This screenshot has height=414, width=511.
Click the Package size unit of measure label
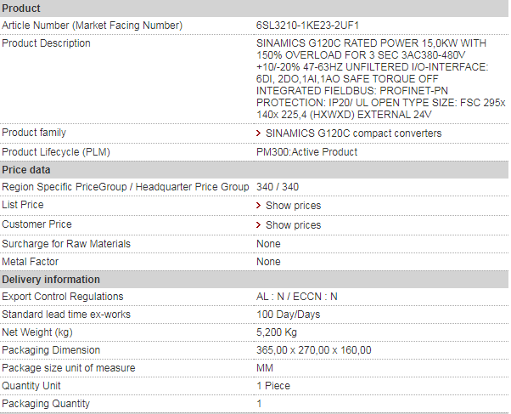coord(69,368)
